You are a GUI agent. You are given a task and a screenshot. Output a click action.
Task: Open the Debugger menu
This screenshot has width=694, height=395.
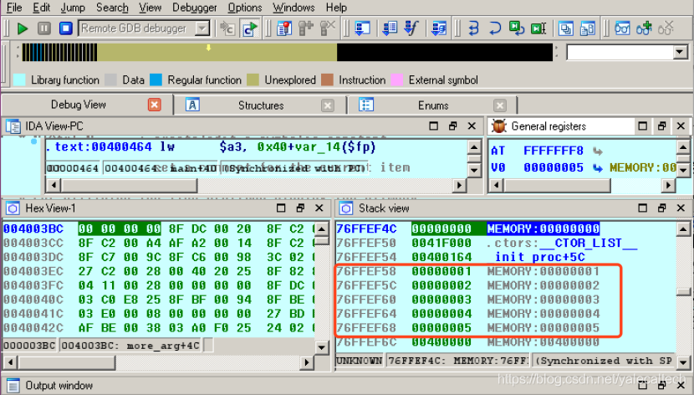[195, 8]
